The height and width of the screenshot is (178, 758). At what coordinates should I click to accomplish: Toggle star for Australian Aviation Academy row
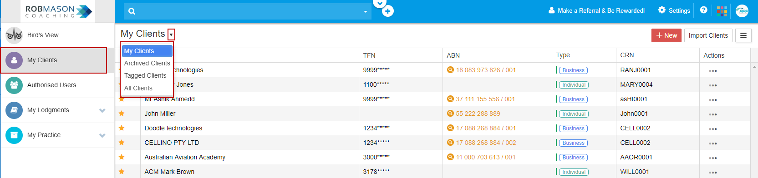pos(122,157)
